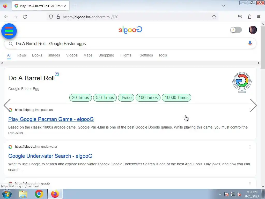The height and width of the screenshot is (199, 265).
Task: Open the Shopping tab
Action: click(x=106, y=55)
